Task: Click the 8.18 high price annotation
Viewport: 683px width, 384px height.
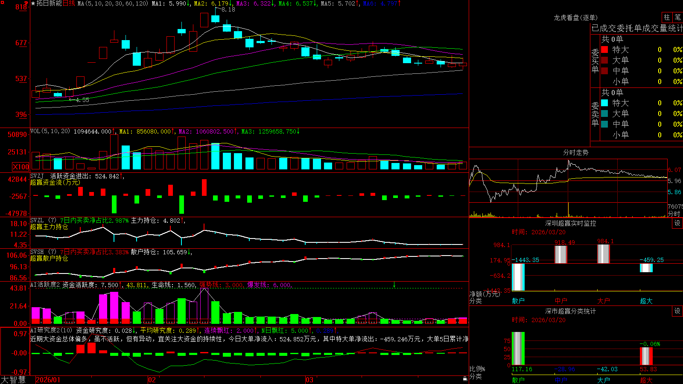Action: click(x=228, y=9)
